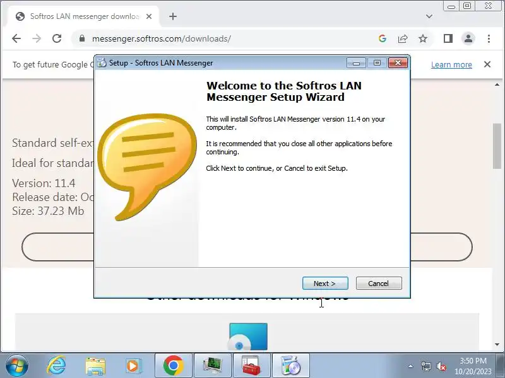
Task: Share this page icon
Action: coord(403,38)
